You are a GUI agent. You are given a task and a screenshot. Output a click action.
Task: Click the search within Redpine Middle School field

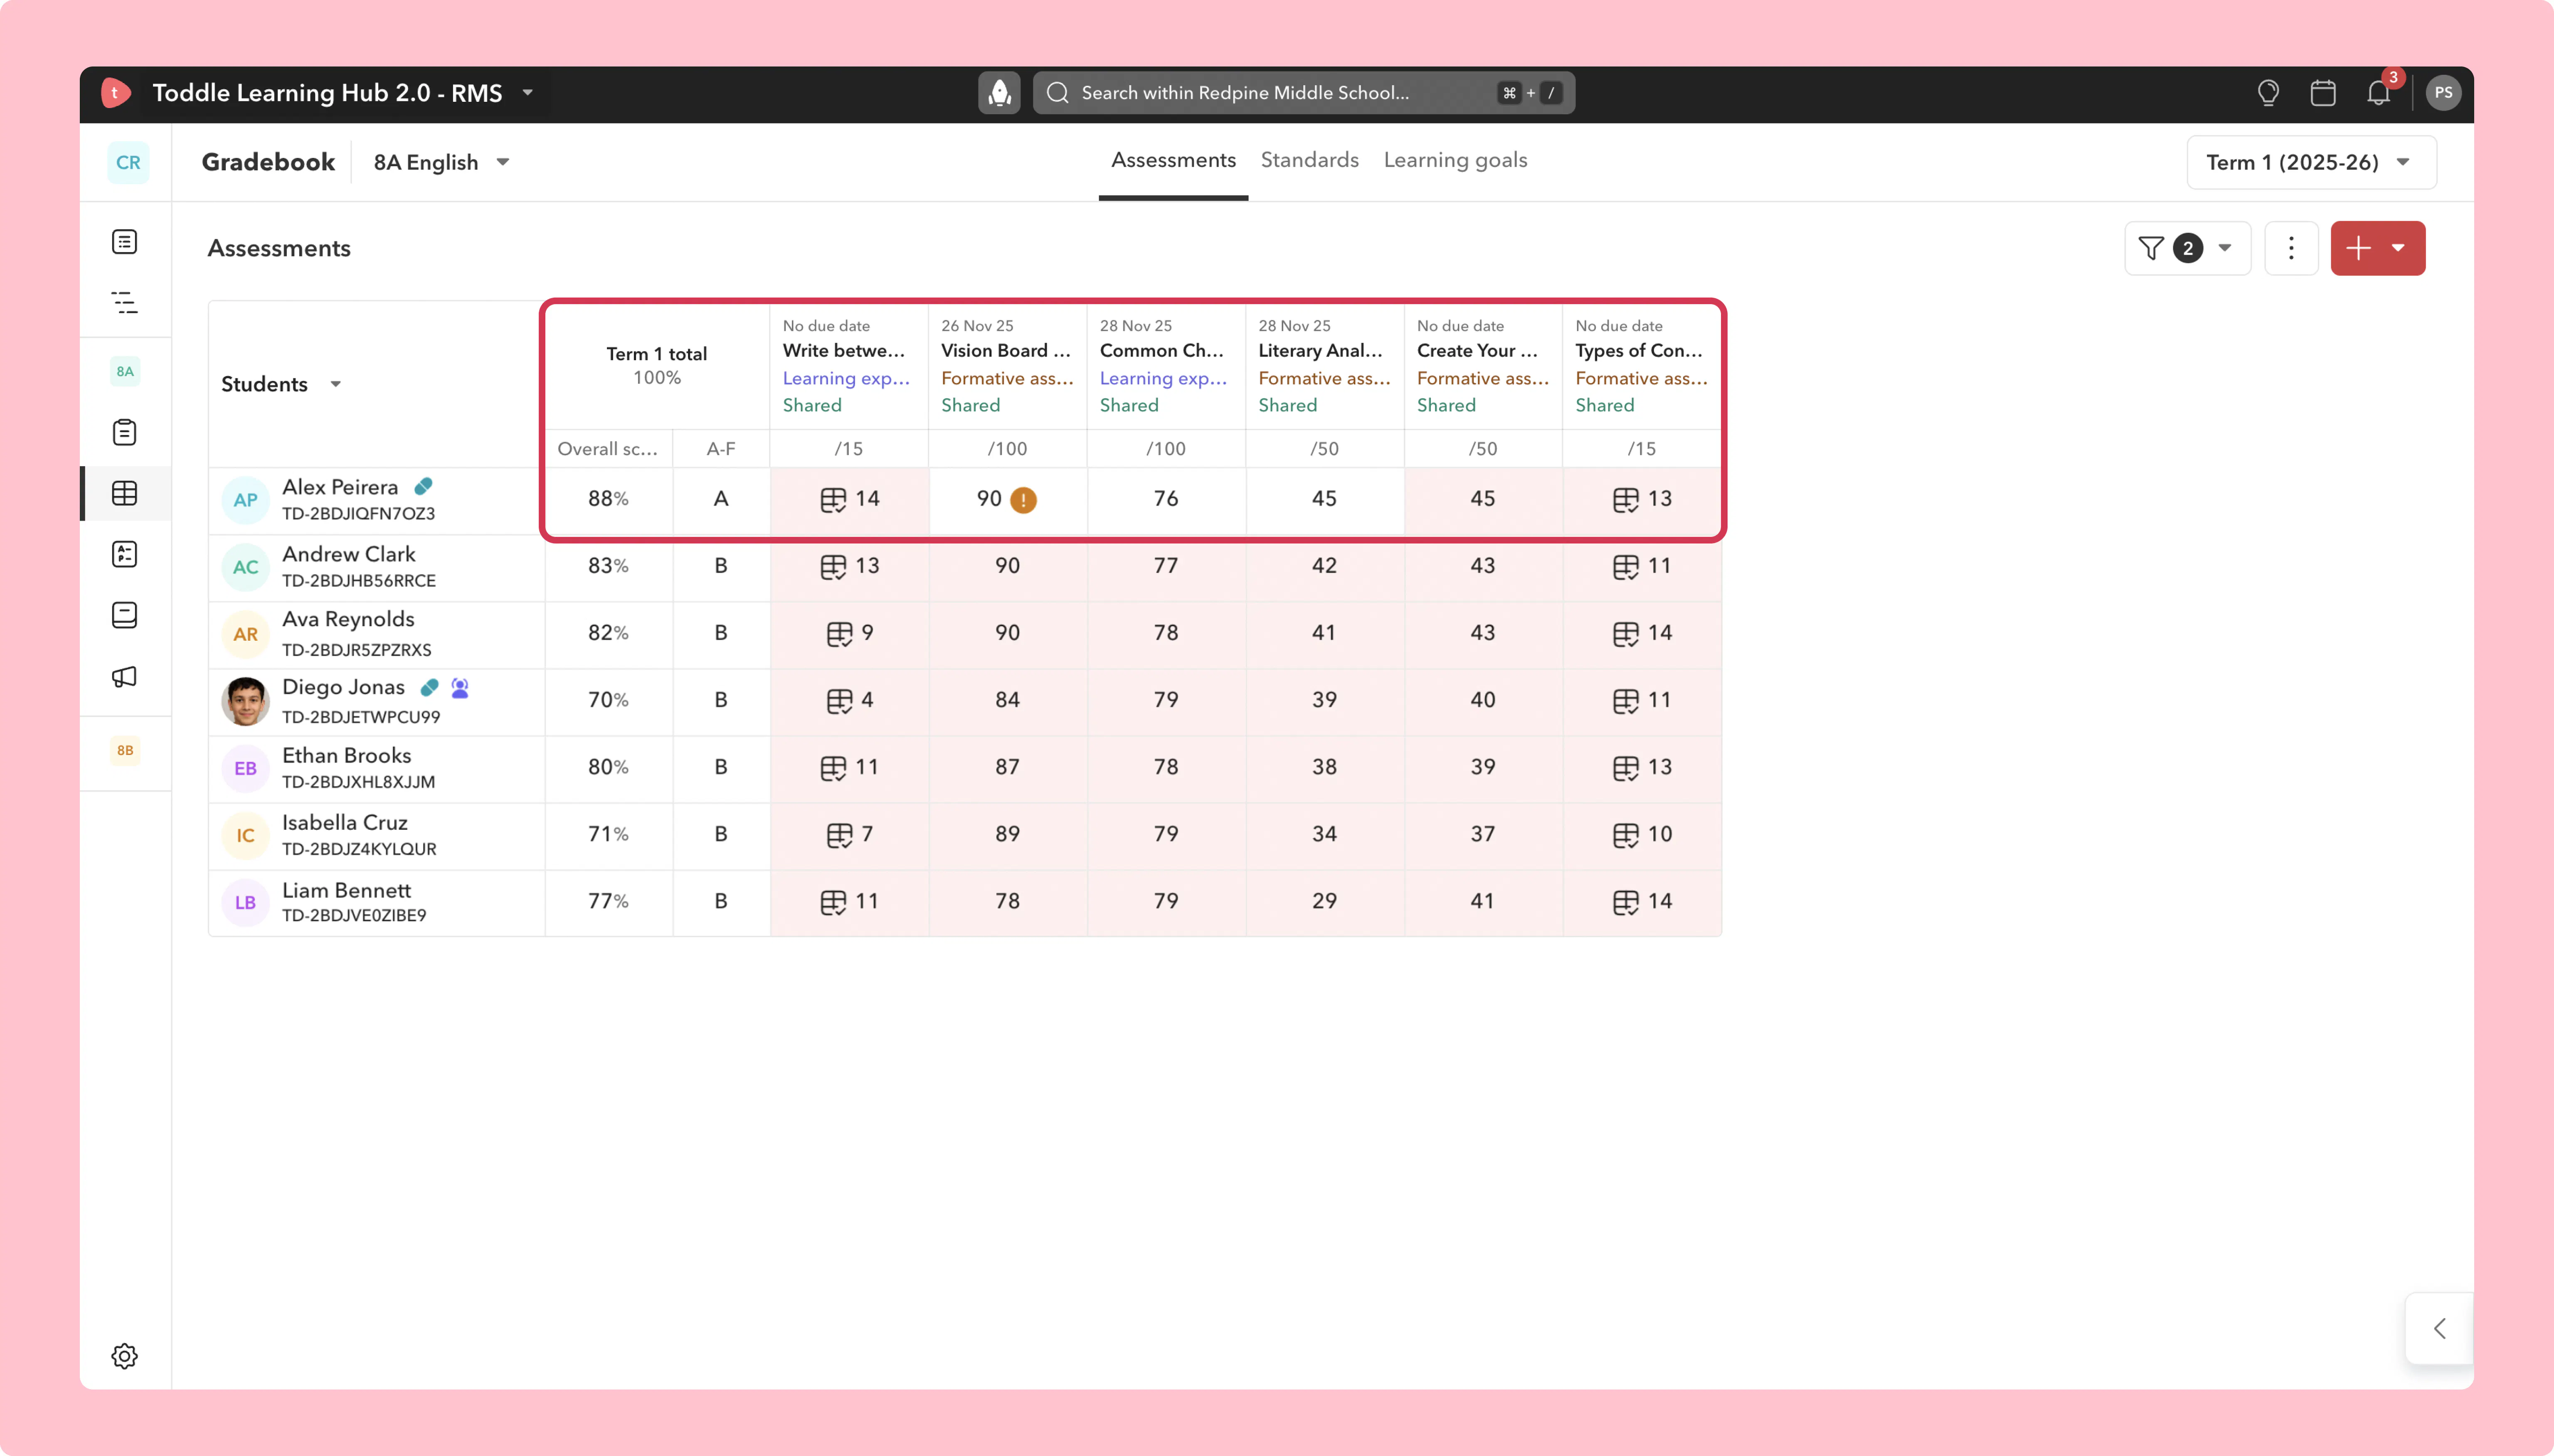tap(1304, 93)
